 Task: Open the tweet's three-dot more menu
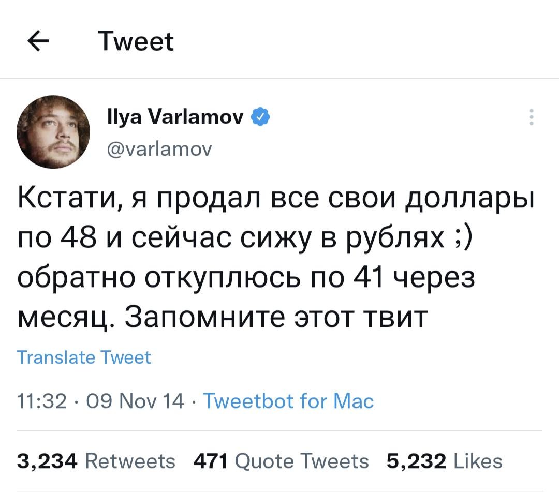[x=531, y=118]
